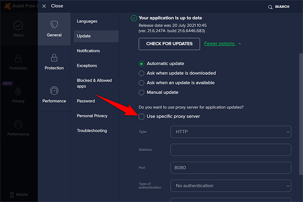
Task: Click the Check for Updates button
Action: 169,44
